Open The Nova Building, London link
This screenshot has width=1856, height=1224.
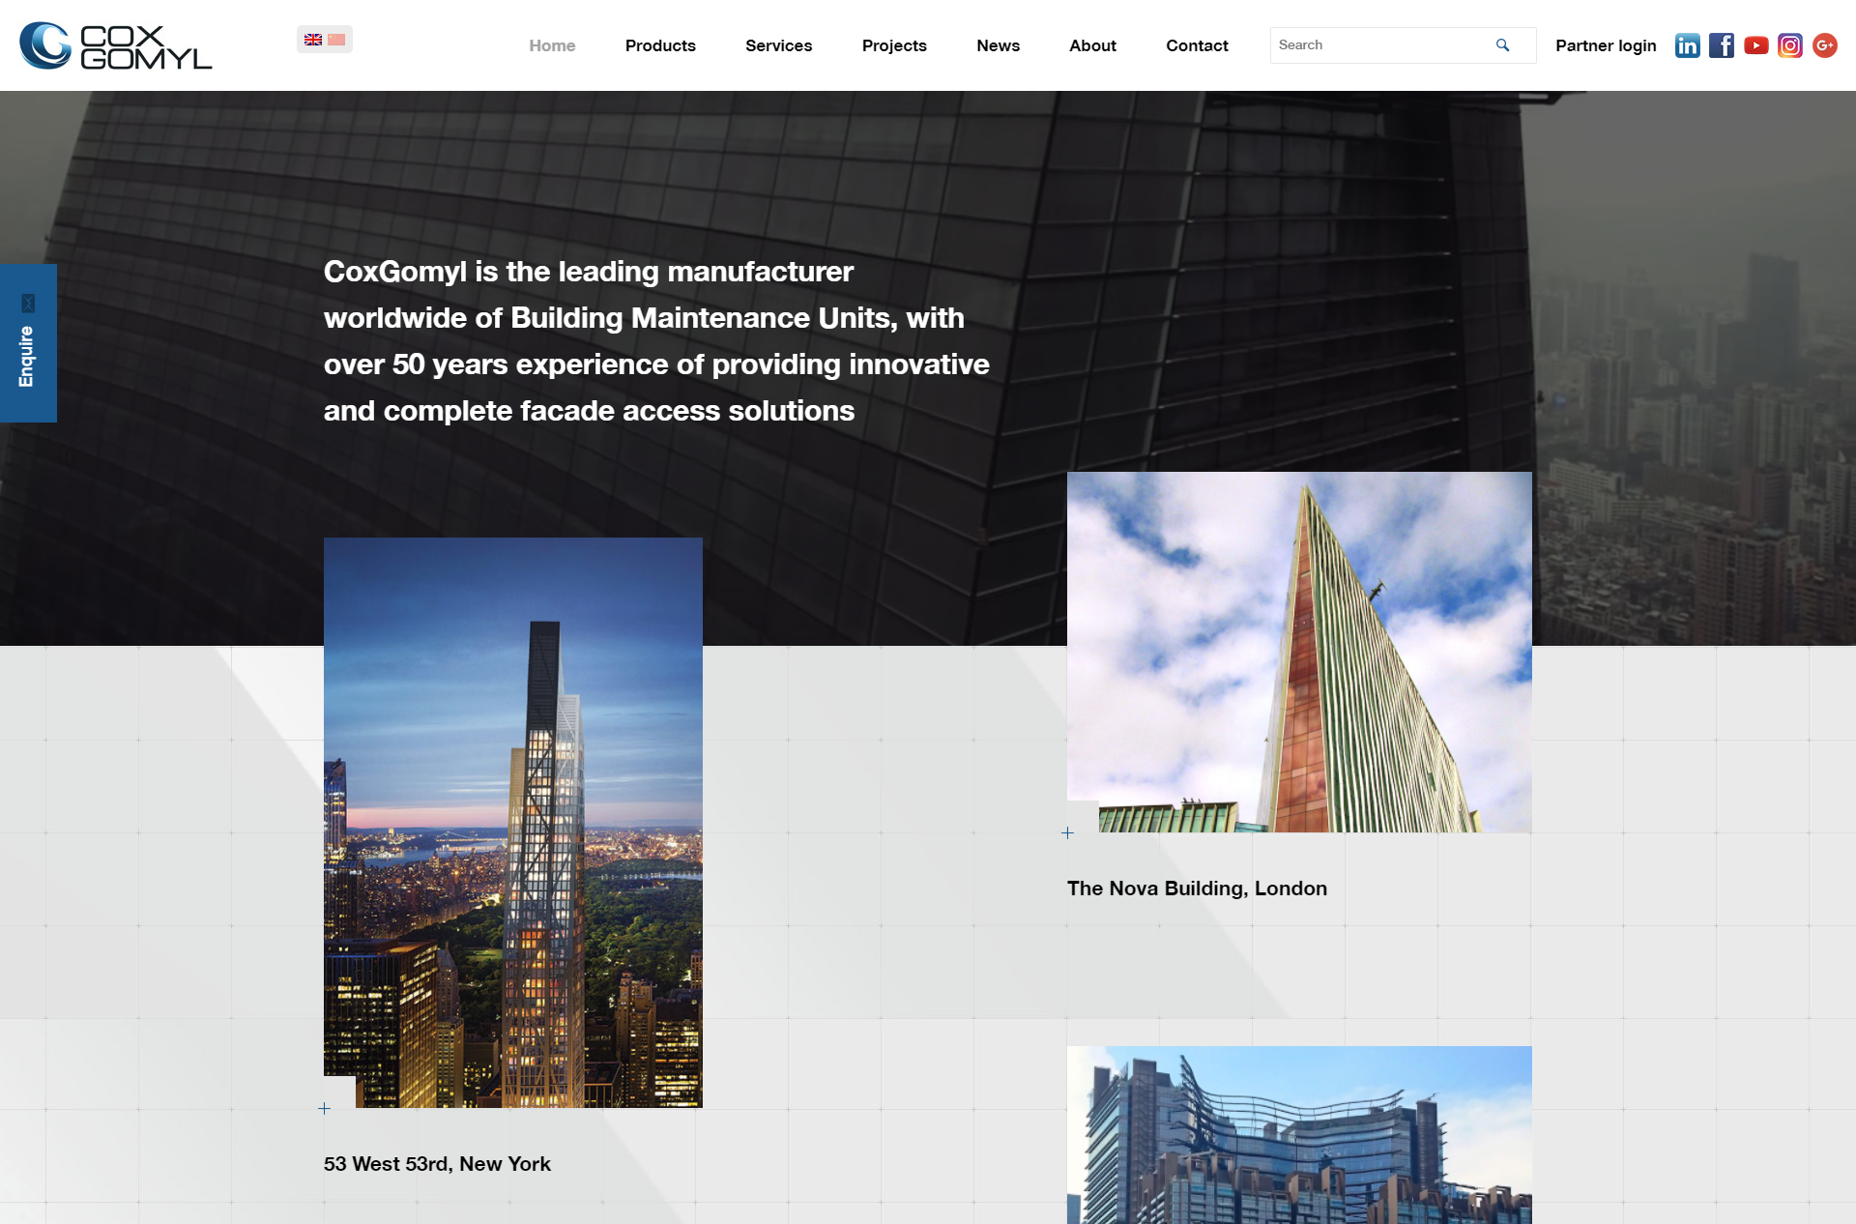1197,889
